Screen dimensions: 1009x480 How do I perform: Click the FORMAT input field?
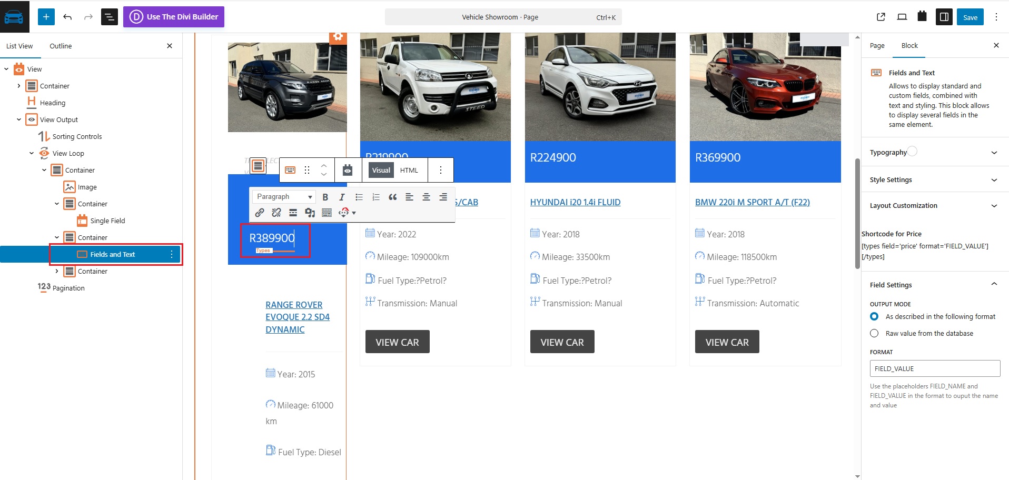[x=935, y=368]
